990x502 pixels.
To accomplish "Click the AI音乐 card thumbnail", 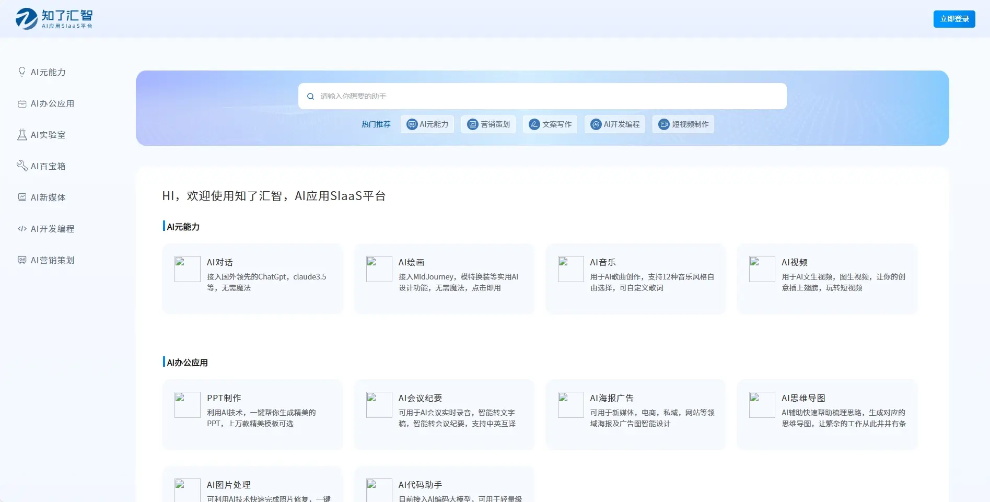I will 570,268.
